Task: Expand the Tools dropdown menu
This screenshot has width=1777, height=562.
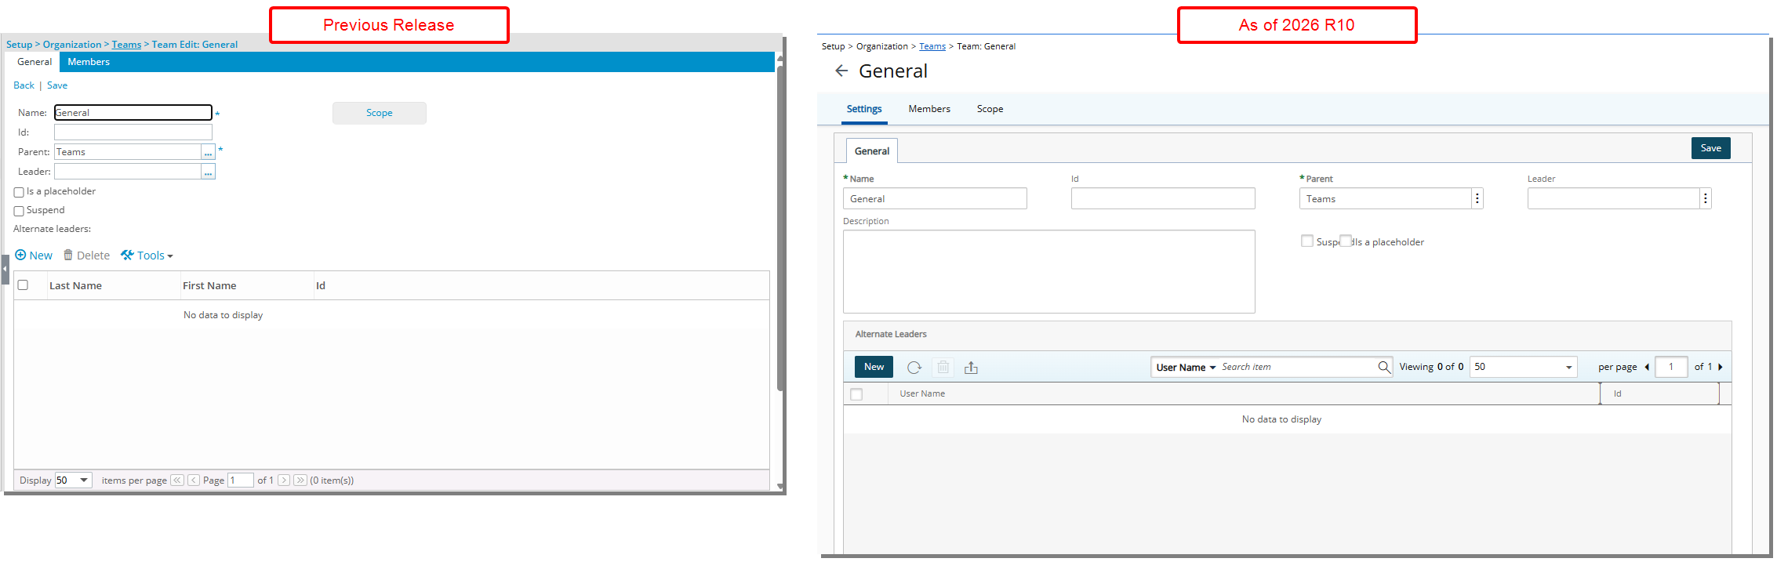Action: point(147,256)
